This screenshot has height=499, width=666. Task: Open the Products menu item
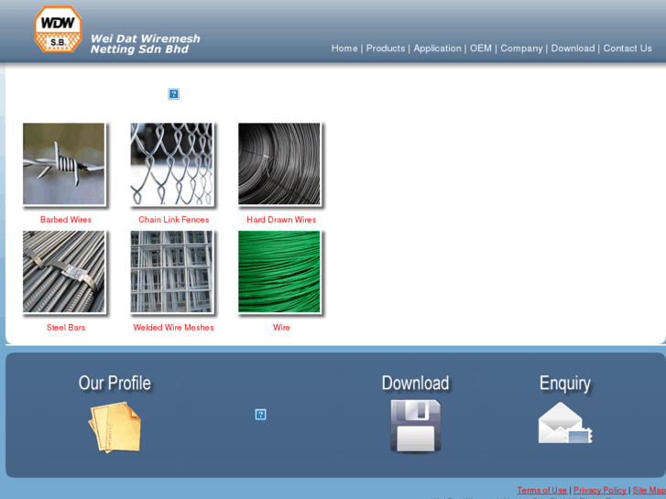click(386, 49)
